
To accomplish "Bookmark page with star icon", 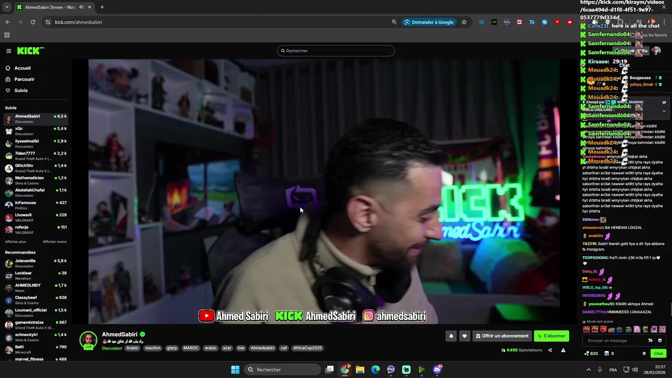I will (464, 22).
